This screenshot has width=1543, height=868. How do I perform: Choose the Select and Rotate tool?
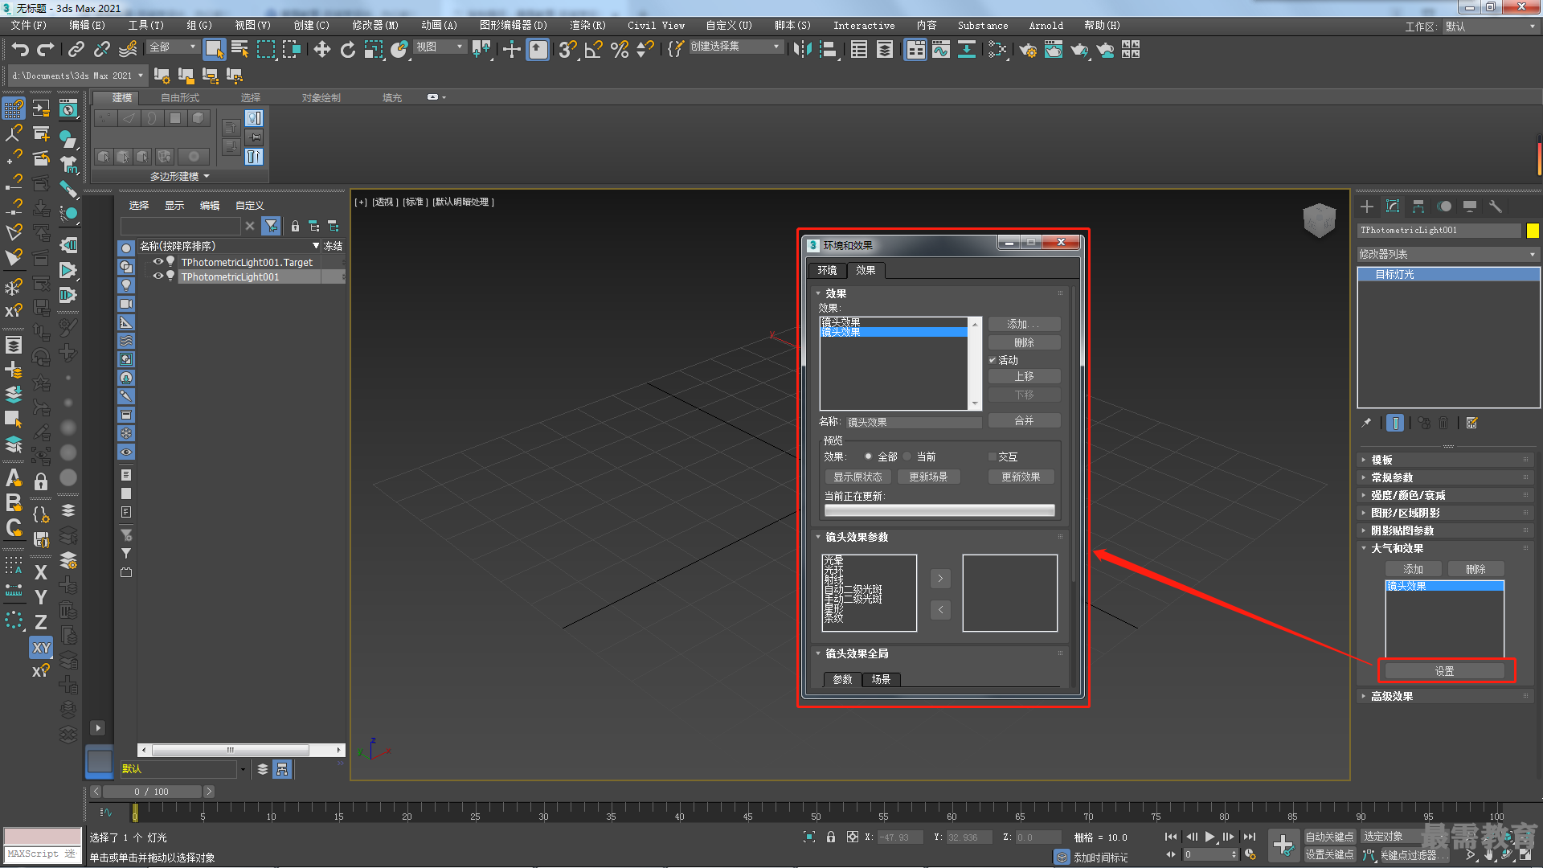[348, 50]
